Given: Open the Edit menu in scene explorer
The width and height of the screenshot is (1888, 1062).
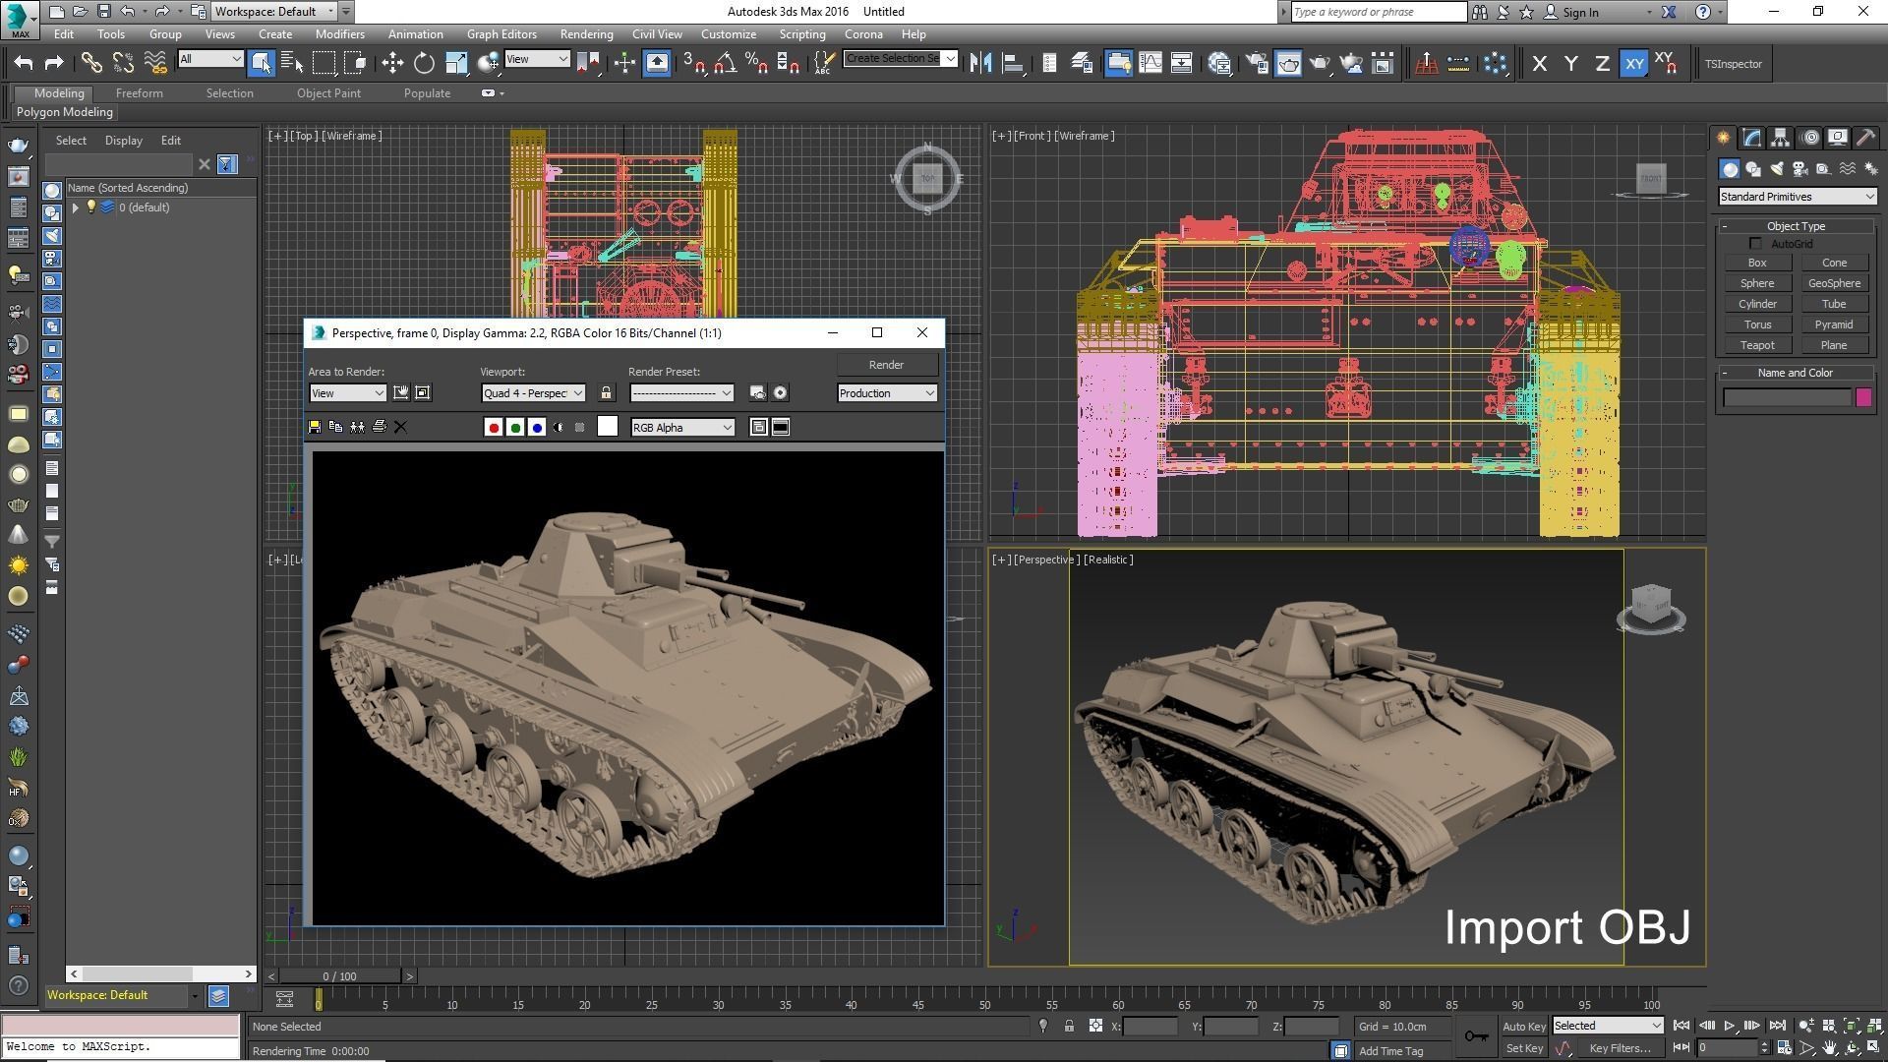Looking at the screenshot, I should coord(171,141).
